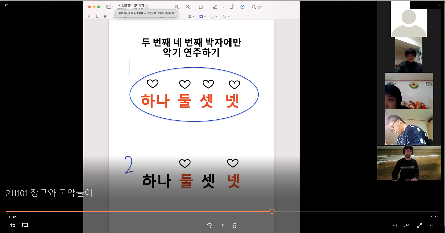Image resolution: width=445 pixels, height=233 pixels.
Task: Go back with the top-left arrow
Action: coord(6,5)
